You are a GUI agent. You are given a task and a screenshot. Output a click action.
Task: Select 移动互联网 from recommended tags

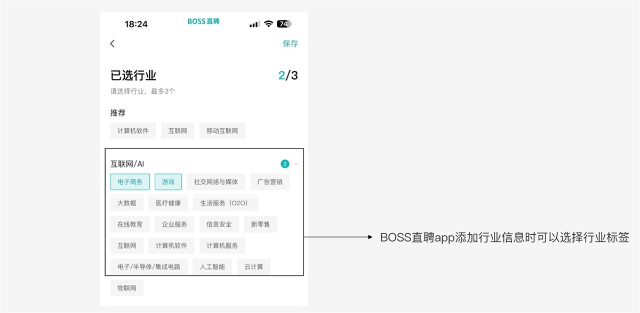coord(222,130)
